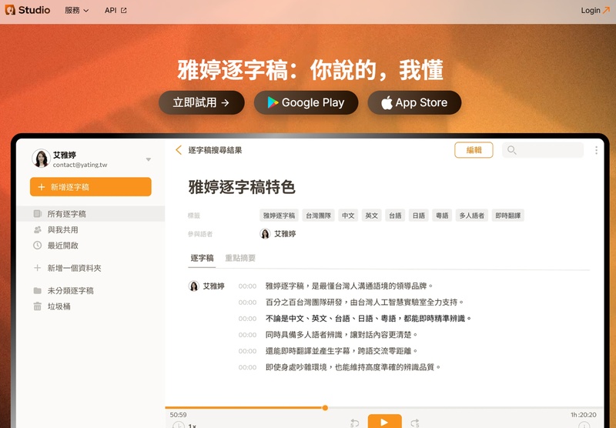Click the 50:59 elapsed time label
This screenshot has width=616, height=428.
pos(179,415)
